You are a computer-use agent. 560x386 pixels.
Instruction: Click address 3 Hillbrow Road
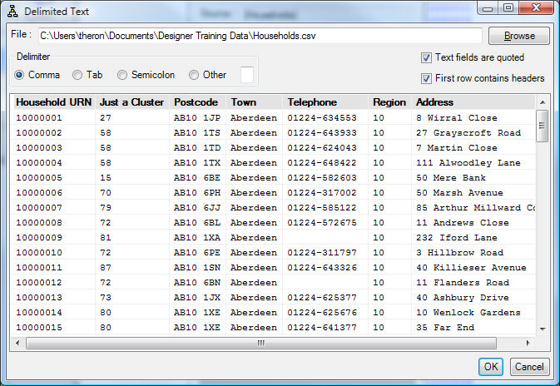(x=459, y=253)
